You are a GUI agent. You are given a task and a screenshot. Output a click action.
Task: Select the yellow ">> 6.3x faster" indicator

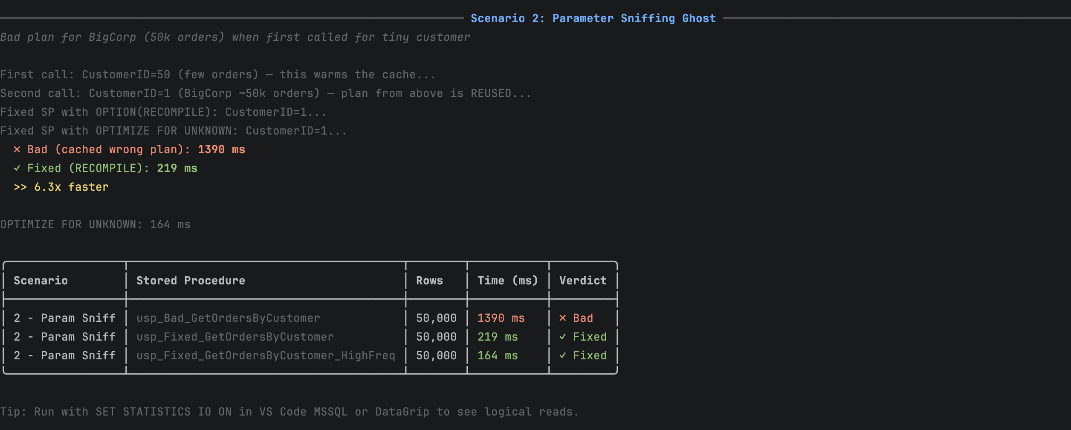click(61, 186)
